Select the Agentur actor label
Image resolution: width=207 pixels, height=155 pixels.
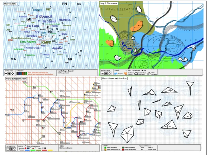click(58, 48)
